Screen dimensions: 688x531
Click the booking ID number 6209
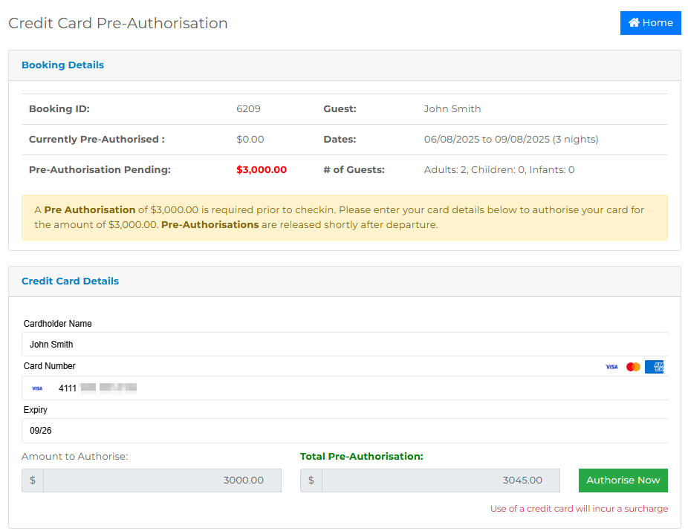click(x=248, y=109)
